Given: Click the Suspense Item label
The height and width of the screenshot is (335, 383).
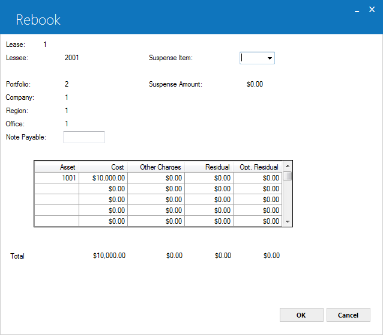Looking at the screenshot, I should [170, 58].
